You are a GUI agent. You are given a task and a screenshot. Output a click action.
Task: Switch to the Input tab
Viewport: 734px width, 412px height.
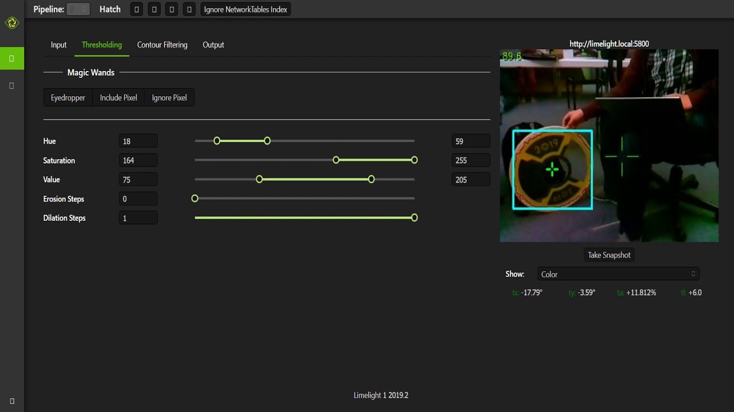click(58, 45)
